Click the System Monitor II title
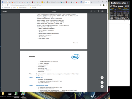The image size is (132, 99). [x=120, y=3]
